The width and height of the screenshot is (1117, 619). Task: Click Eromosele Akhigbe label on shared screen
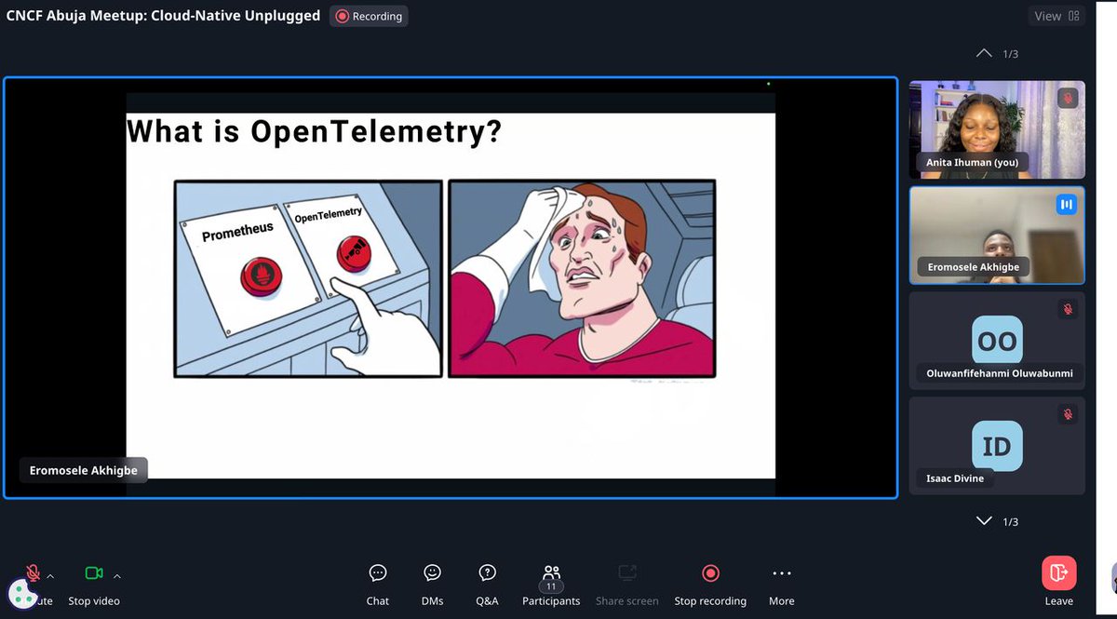84,470
